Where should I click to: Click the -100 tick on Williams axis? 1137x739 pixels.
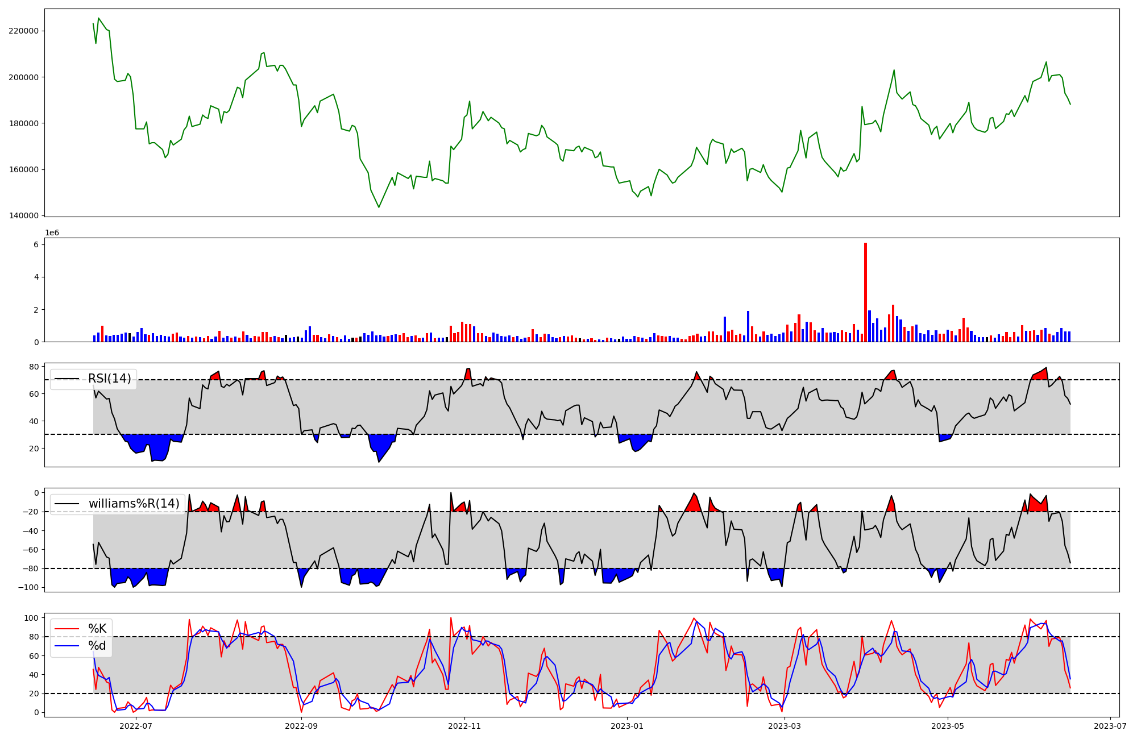point(28,588)
